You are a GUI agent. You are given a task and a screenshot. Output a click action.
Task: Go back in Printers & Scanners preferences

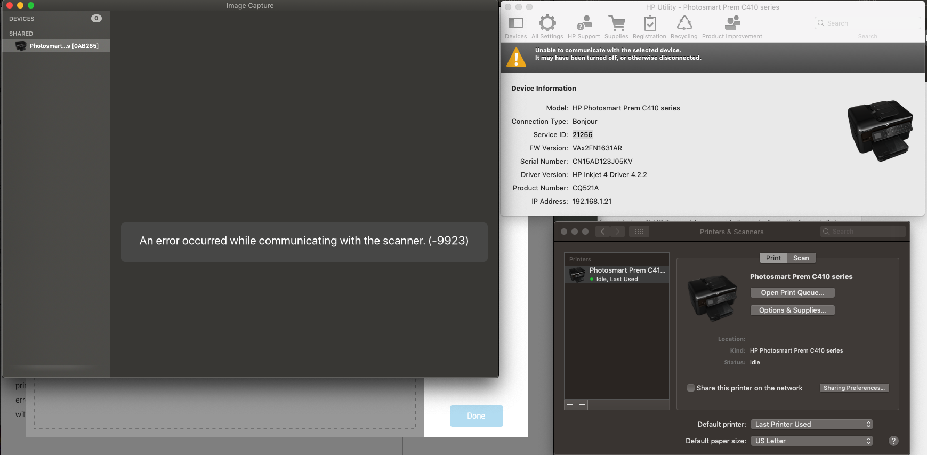click(x=603, y=232)
